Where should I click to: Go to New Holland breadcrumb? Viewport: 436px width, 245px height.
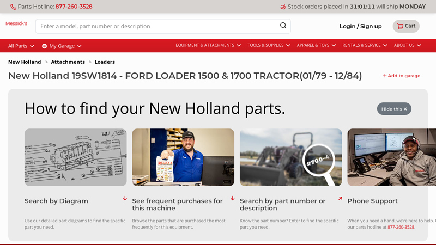click(25, 62)
